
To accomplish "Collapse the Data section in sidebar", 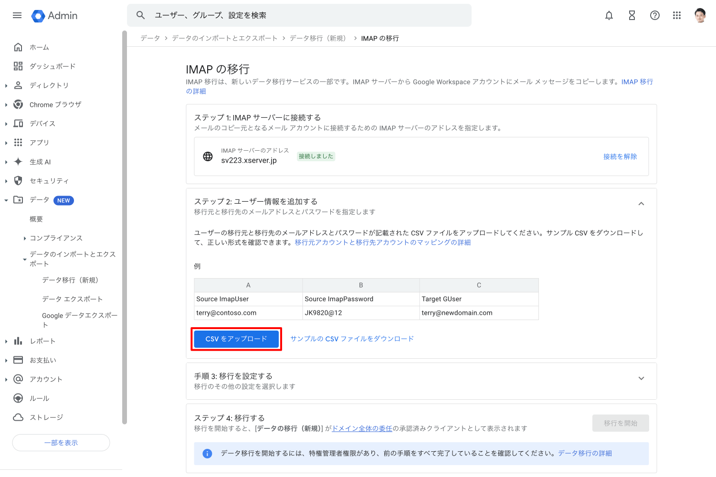I will [6, 200].
